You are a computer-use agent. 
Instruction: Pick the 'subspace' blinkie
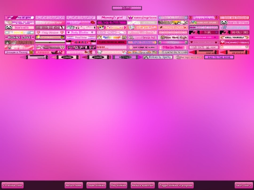tap(50, 53)
